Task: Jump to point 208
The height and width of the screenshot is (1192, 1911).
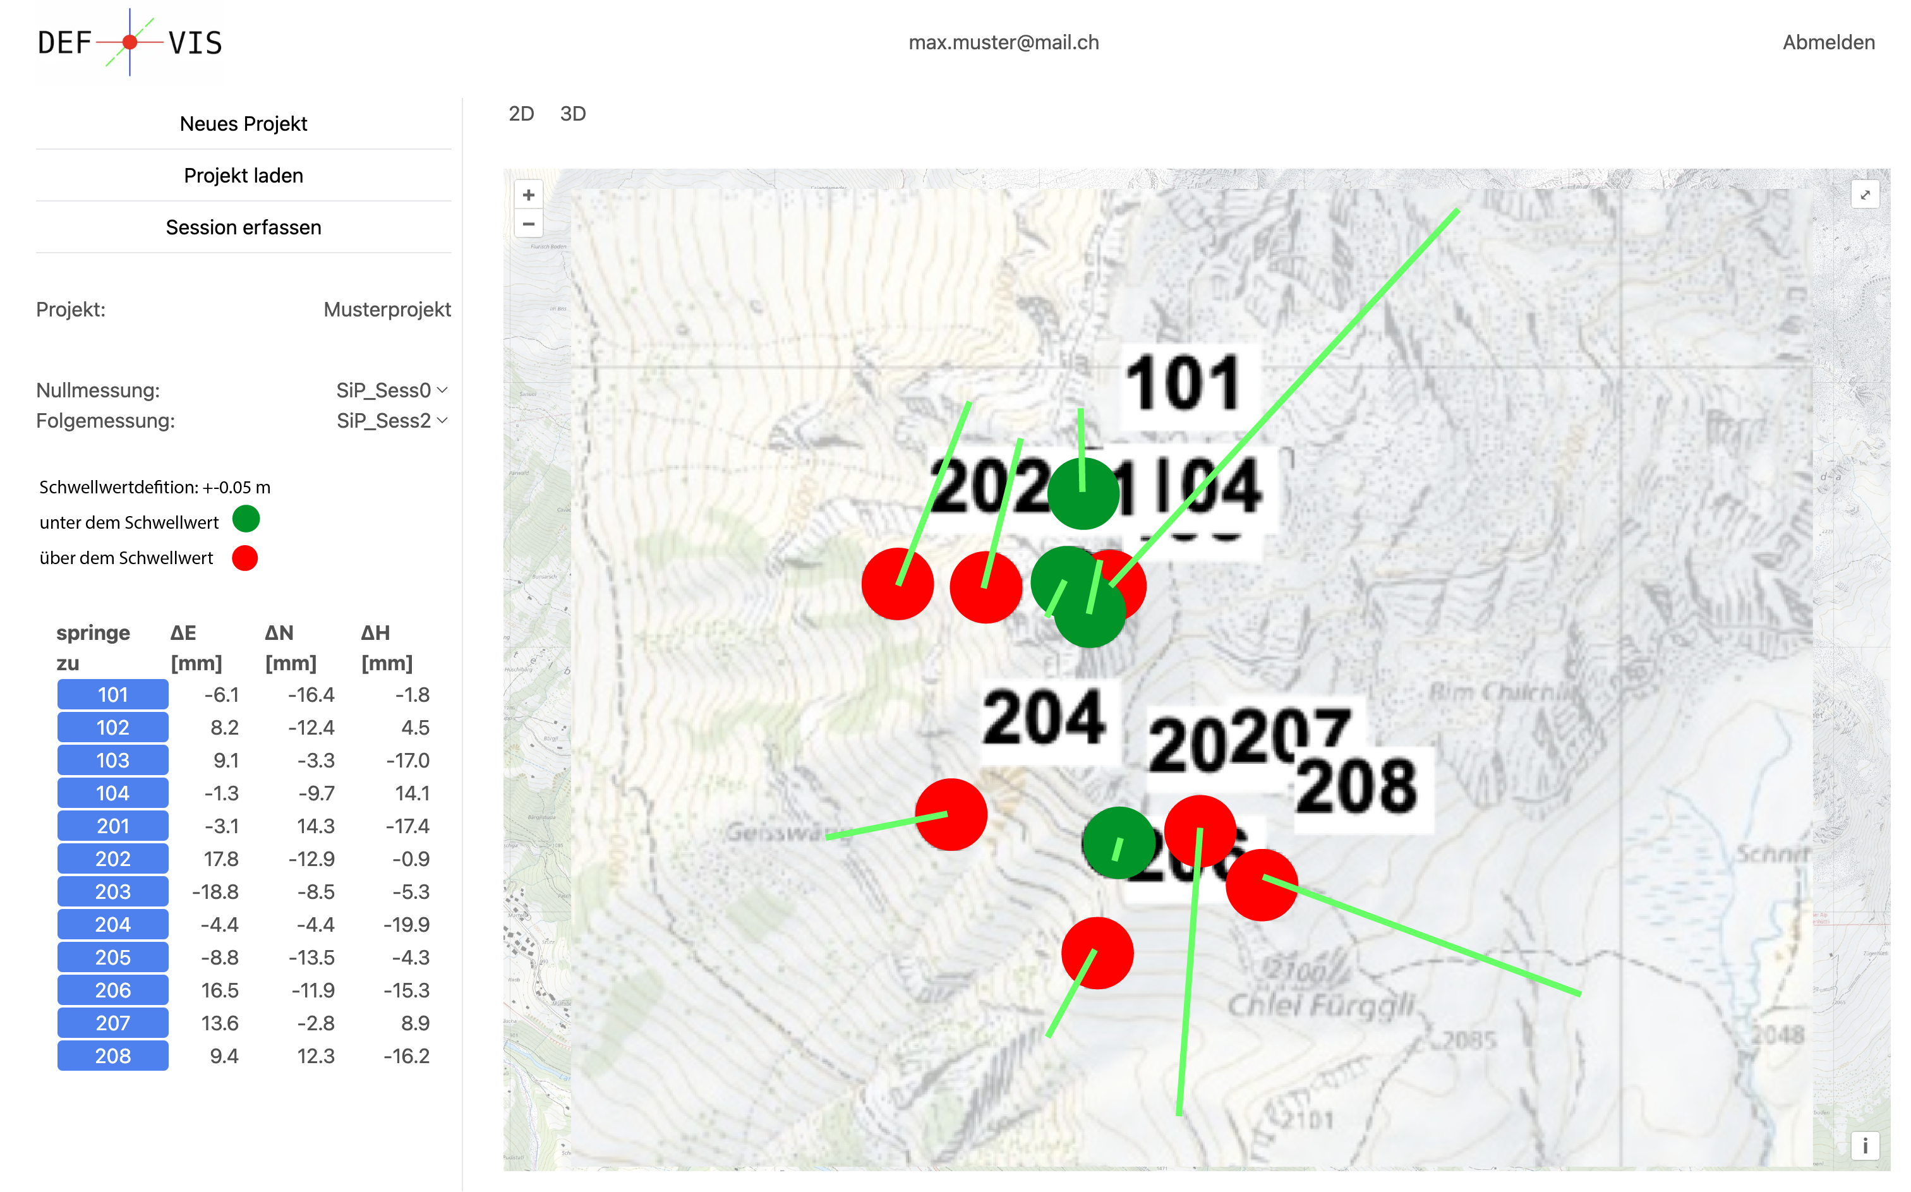Action: click(x=112, y=1056)
